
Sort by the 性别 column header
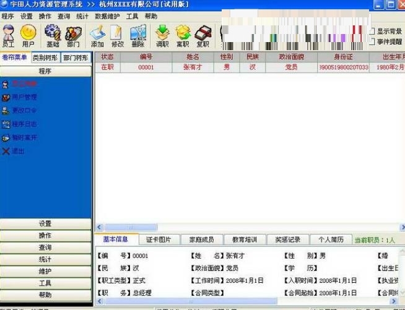click(x=227, y=57)
